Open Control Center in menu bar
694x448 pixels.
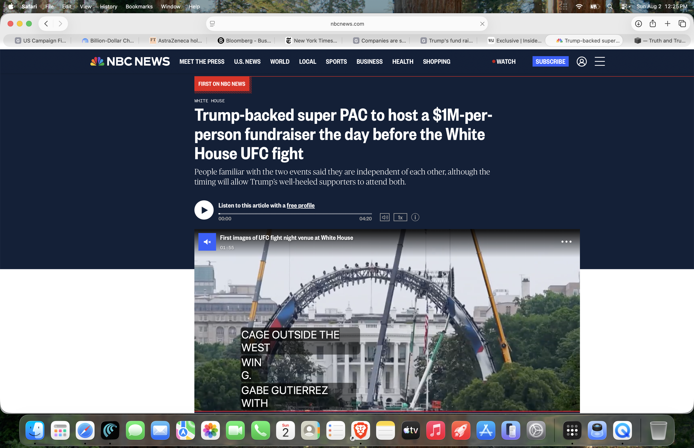pos(624,6)
